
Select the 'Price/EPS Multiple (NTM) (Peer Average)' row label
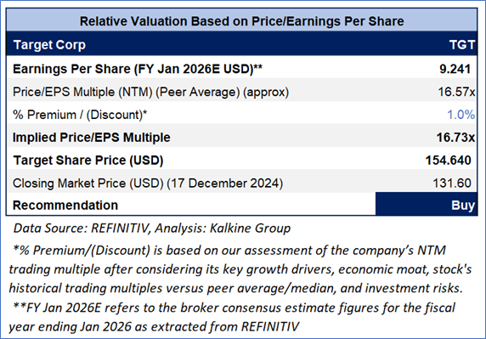150,92
